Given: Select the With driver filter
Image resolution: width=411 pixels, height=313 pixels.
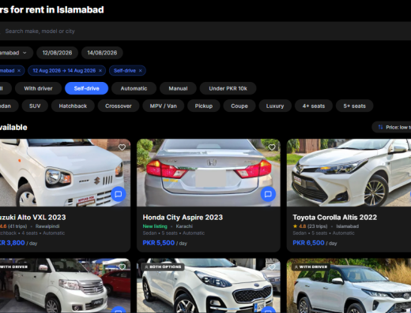Looking at the screenshot, I should point(38,88).
